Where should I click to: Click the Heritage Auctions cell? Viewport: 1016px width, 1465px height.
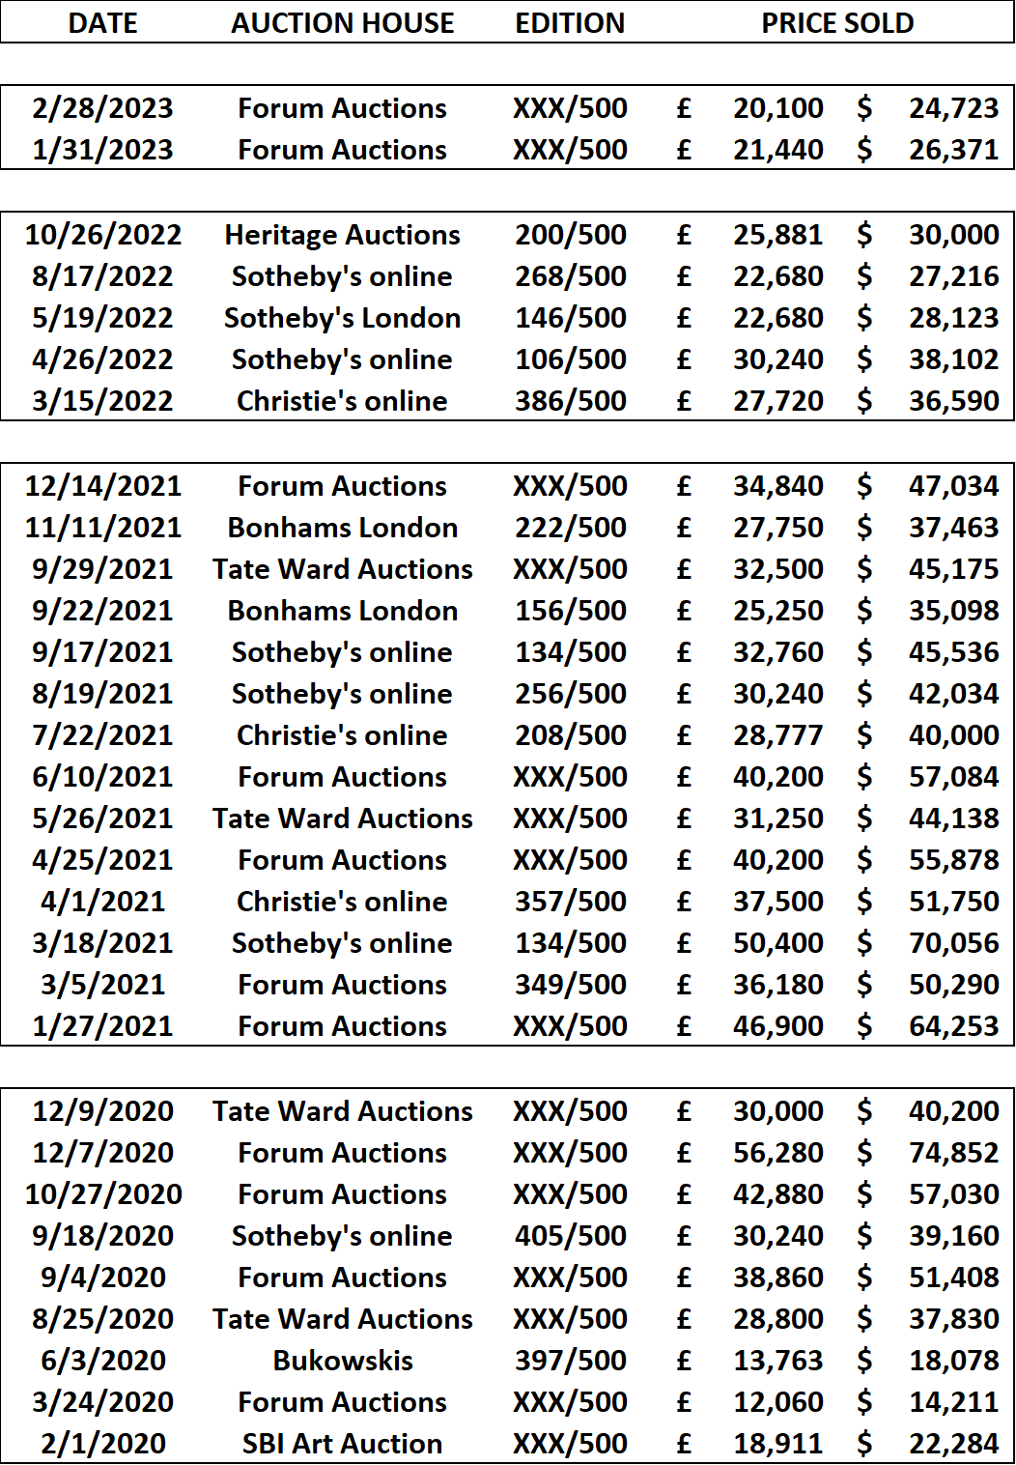tap(343, 235)
